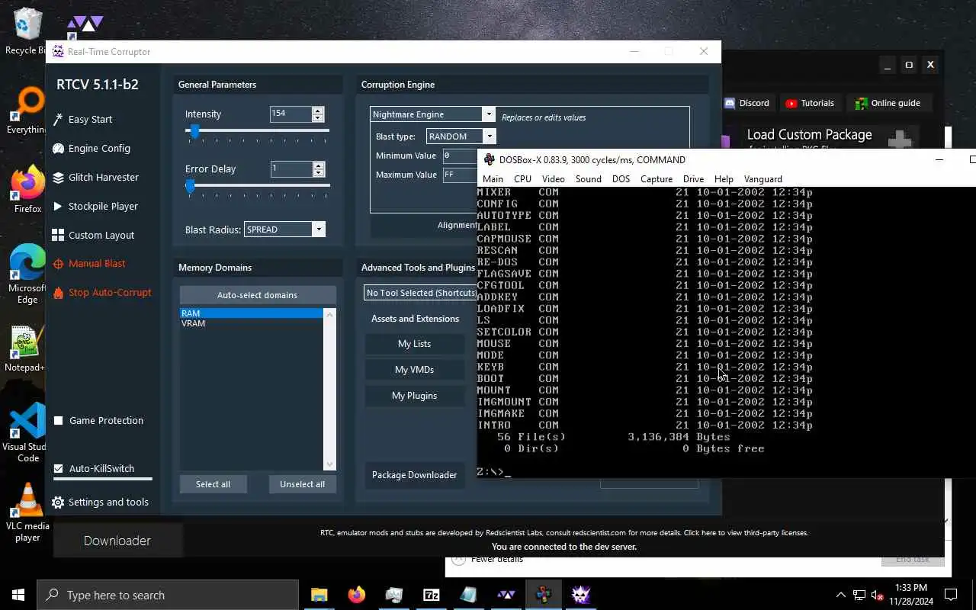
Task: Open Easy Start in RTCV sidebar
Action: pos(82,119)
